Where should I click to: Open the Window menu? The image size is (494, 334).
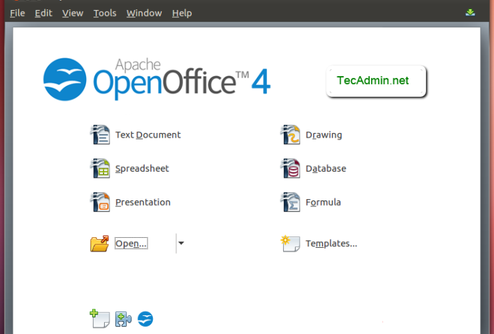point(144,13)
